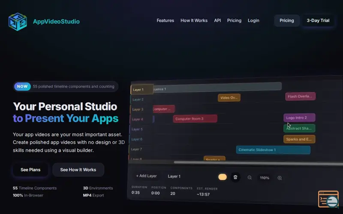Open the API nav link
The height and width of the screenshot is (214, 343).
coord(217,21)
